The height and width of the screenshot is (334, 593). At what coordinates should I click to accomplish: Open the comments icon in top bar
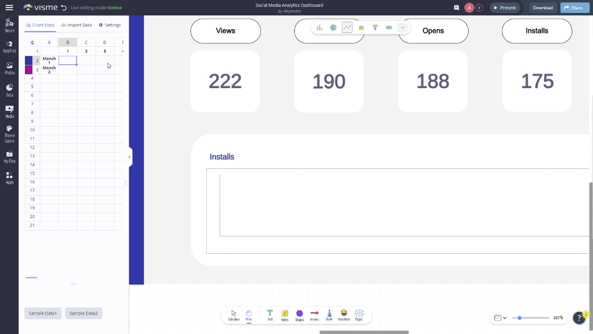(x=457, y=8)
